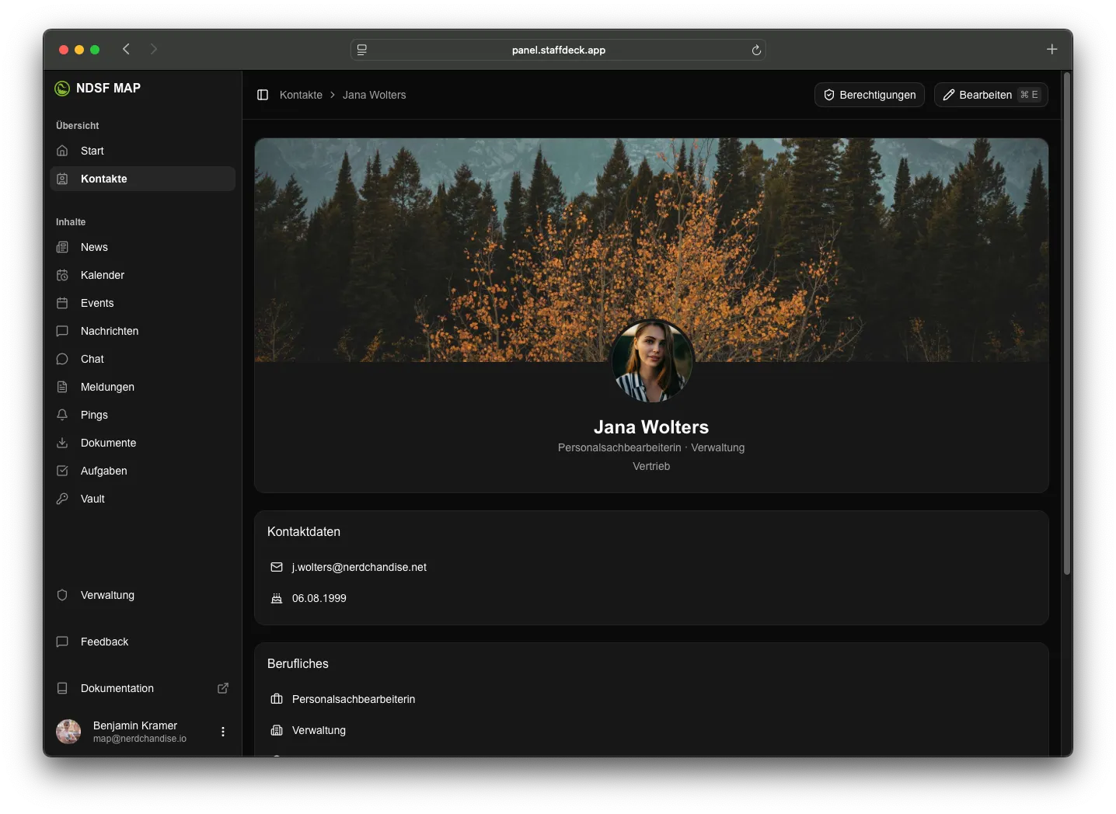Open the Pings section
The height and width of the screenshot is (814, 1116).
point(143,415)
